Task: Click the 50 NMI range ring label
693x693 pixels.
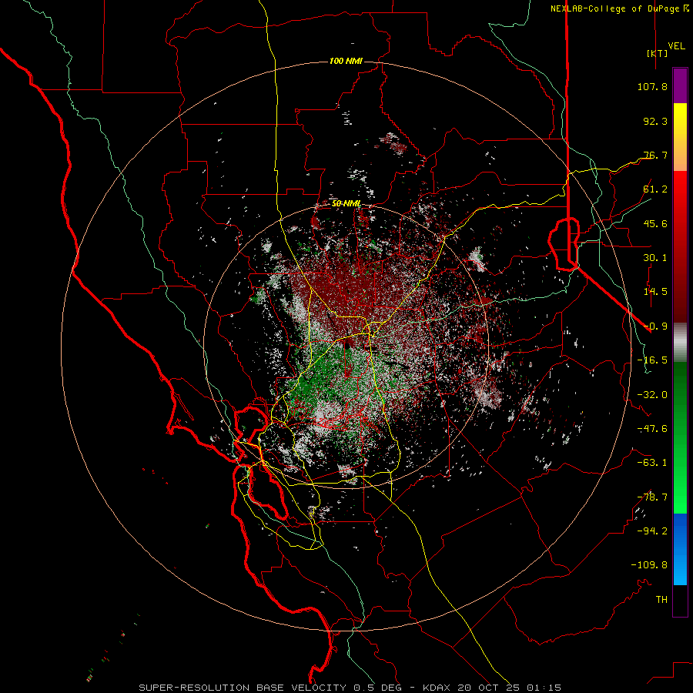Action: point(346,203)
